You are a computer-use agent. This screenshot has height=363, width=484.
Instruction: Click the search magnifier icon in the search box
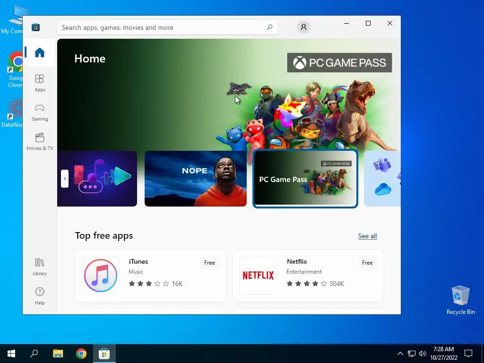pyautogui.click(x=269, y=27)
